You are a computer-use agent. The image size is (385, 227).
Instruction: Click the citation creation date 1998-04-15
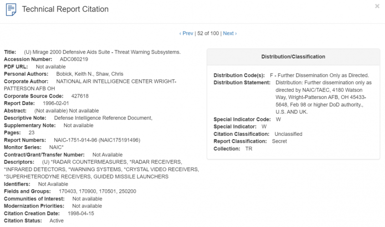click(81, 213)
